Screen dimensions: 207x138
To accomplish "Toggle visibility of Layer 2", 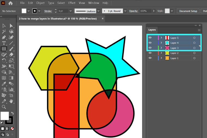I will [x=150, y=53].
